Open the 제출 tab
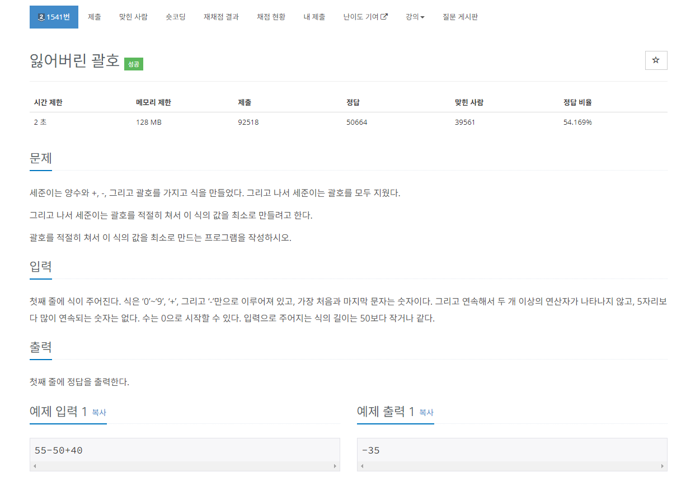Screen dimensions: 700x477 95,17
